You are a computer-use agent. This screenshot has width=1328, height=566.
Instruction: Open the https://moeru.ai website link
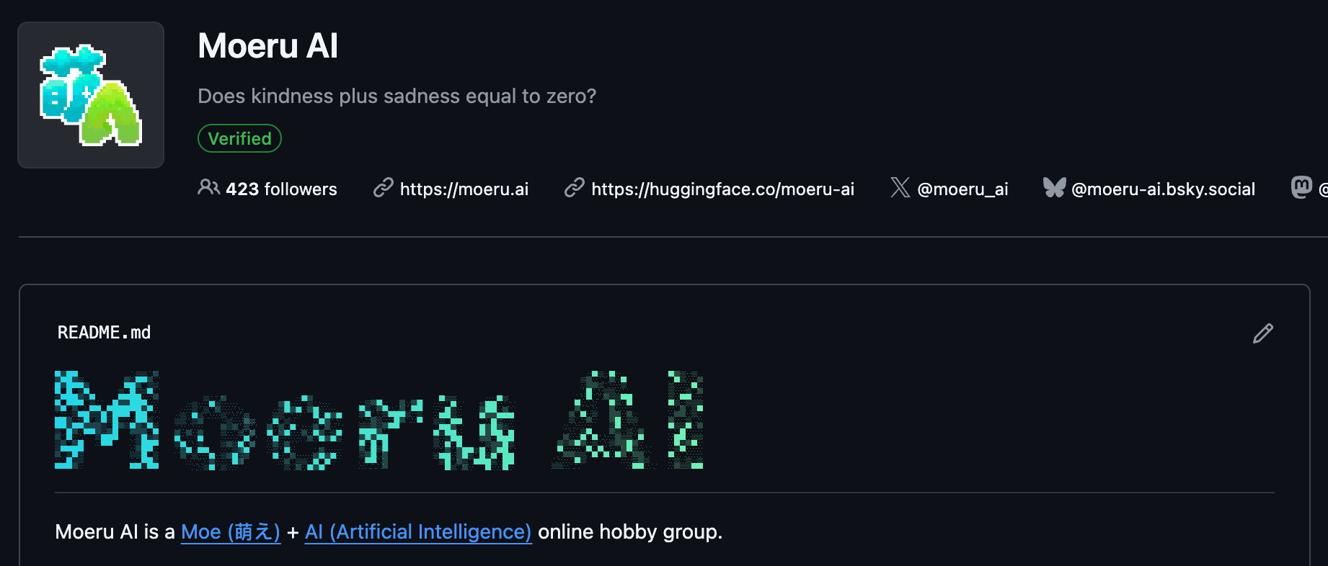click(x=464, y=189)
